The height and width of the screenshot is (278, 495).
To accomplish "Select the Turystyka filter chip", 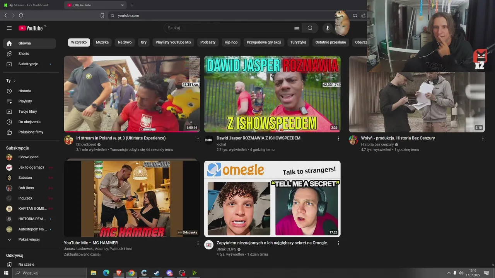I will coord(298,42).
